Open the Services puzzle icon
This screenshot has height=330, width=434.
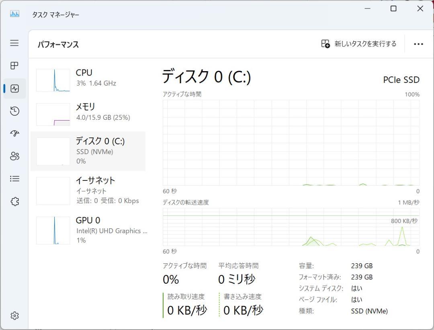coord(14,201)
